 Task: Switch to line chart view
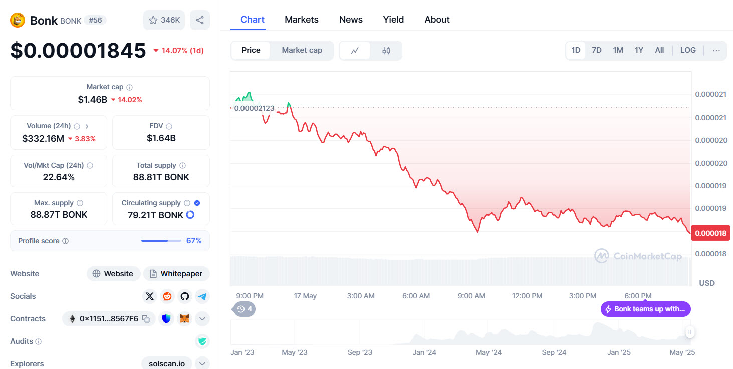click(355, 50)
